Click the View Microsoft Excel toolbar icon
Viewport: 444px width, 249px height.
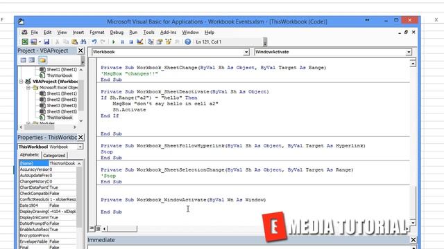pos(25,41)
